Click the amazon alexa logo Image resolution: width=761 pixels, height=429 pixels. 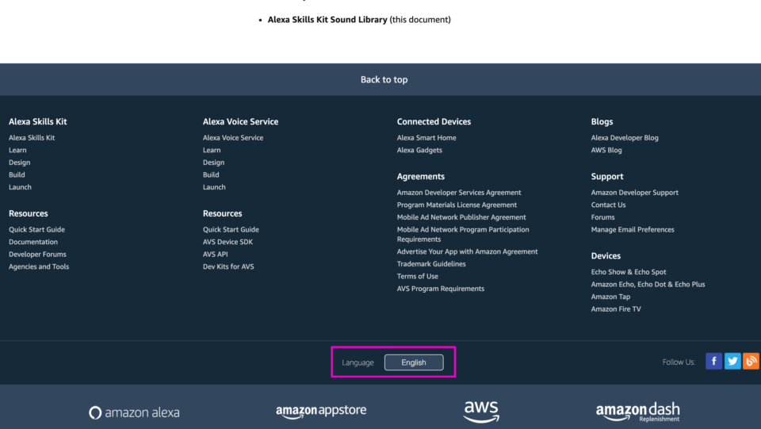pos(134,412)
